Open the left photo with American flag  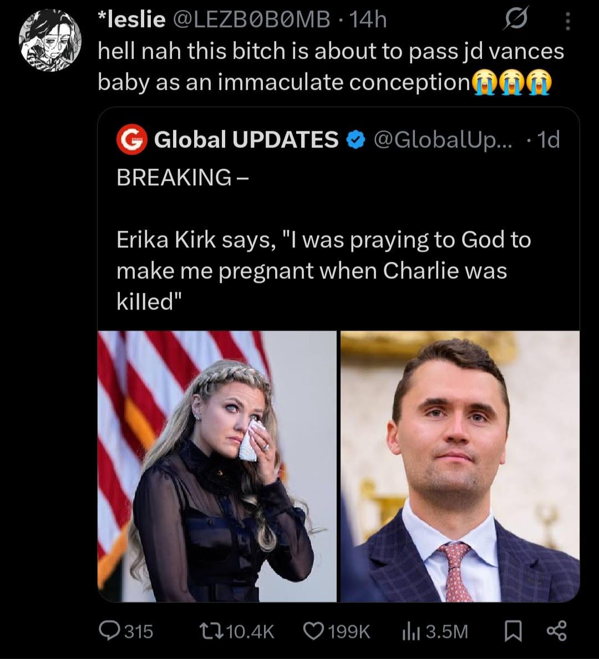coord(217,466)
